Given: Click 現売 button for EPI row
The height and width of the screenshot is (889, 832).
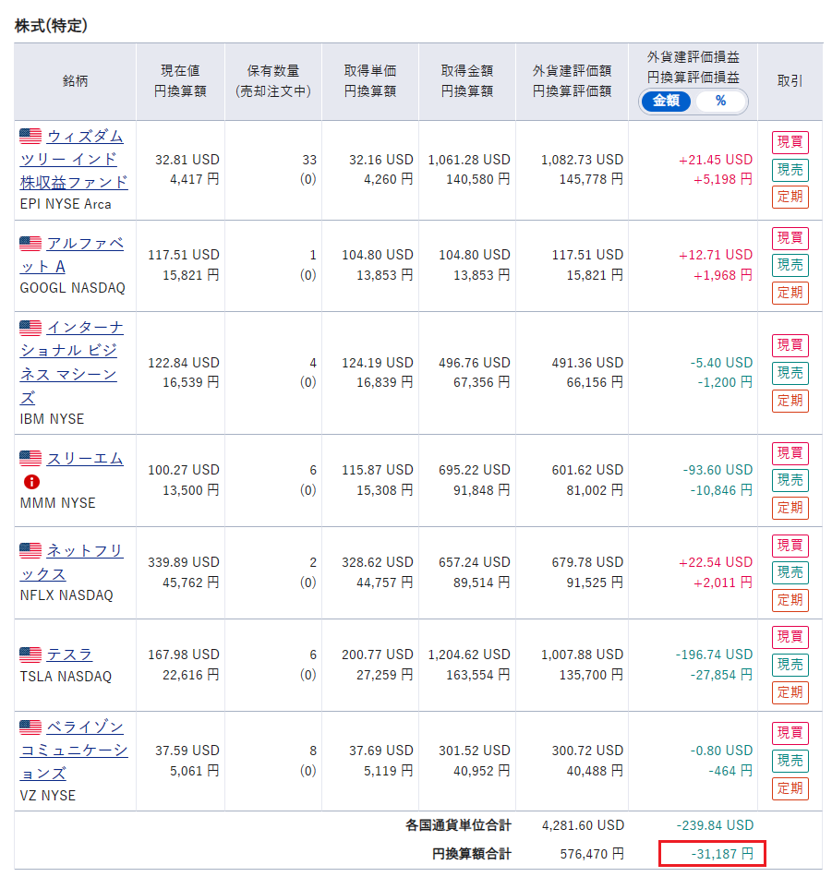Looking at the screenshot, I should coord(790,170).
